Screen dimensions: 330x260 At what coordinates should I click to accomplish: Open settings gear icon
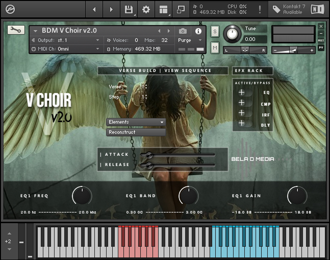[146, 9]
